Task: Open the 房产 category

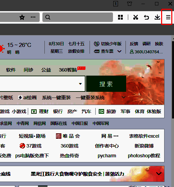Action: [x=72, y=111]
